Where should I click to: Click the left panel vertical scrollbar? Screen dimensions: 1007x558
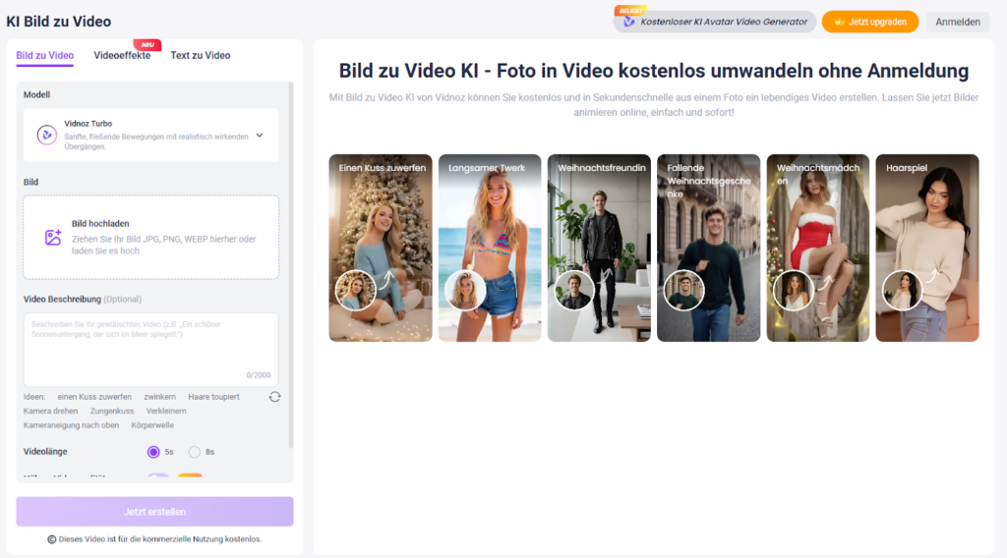(x=290, y=265)
